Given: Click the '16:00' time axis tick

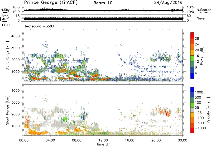Looking at the screenshot, I should click(x=130, y=140).
